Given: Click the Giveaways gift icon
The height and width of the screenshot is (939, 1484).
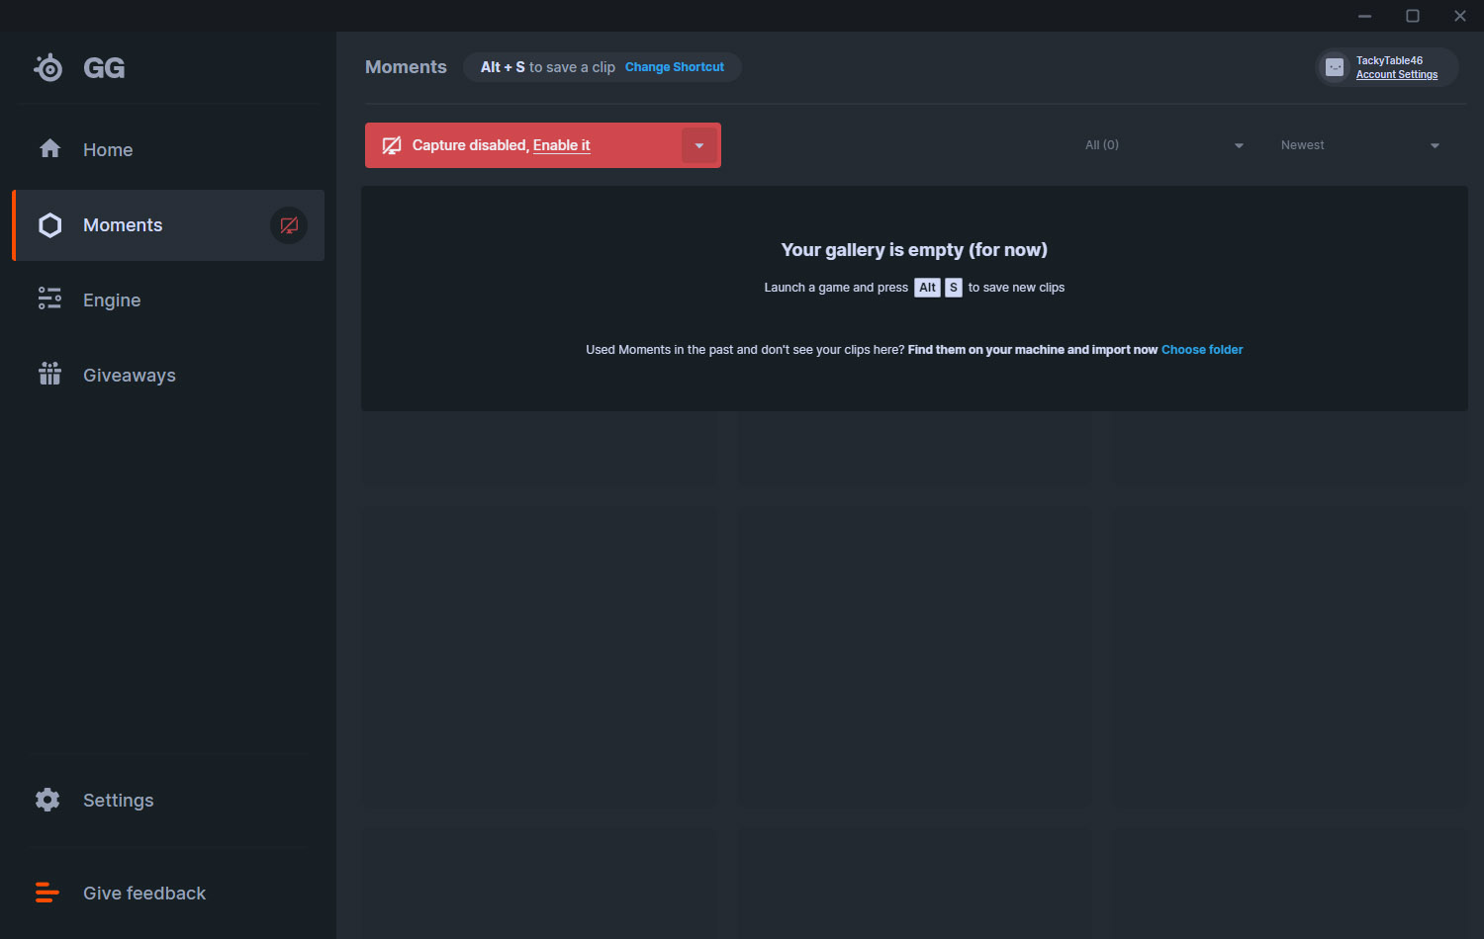Looking at the screenshot, I should [x=49, y=374].
